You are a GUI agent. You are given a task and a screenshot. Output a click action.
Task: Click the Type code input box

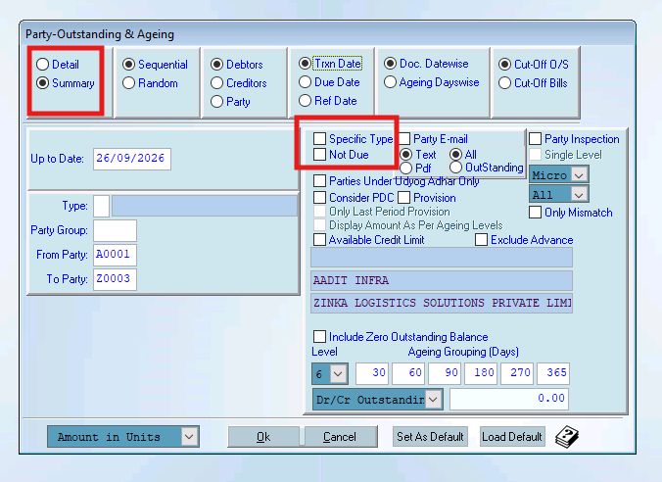pos(101,206)
